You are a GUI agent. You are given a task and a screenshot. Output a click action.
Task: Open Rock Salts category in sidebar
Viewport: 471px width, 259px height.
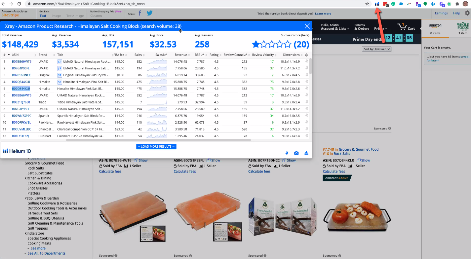[x=36, y=168]
